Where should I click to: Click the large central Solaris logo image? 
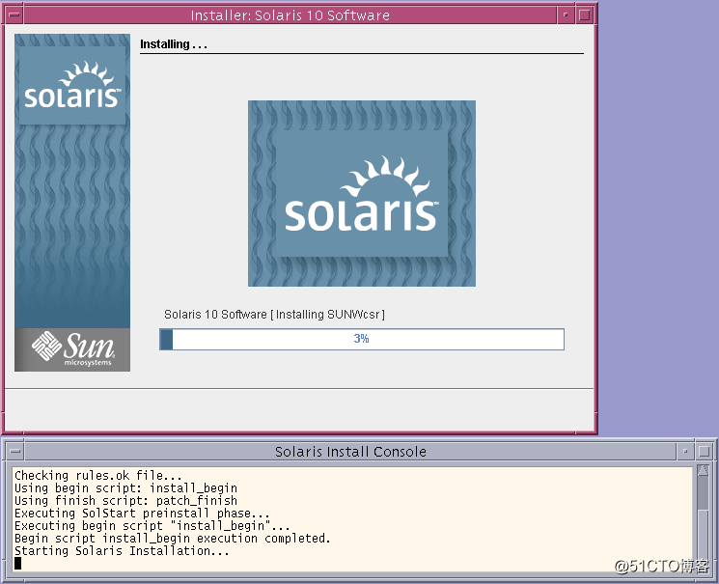(362, 194)
